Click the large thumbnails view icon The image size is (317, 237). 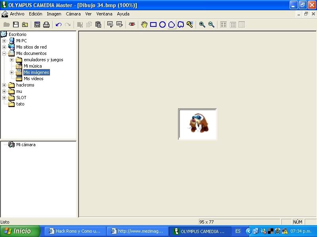223,24
